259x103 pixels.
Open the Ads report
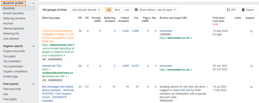6,94
